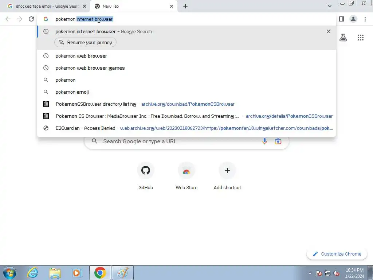Screen dimensions: 373x280
Task: Click the taskbar clock showing 10:34 PM
Action: 354,273
